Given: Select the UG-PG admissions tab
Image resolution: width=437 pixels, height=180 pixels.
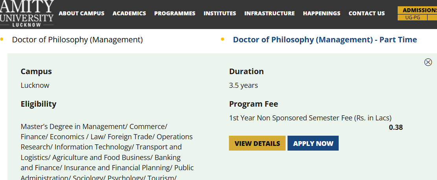Looking at the screenshot, I should pos(412,18).
